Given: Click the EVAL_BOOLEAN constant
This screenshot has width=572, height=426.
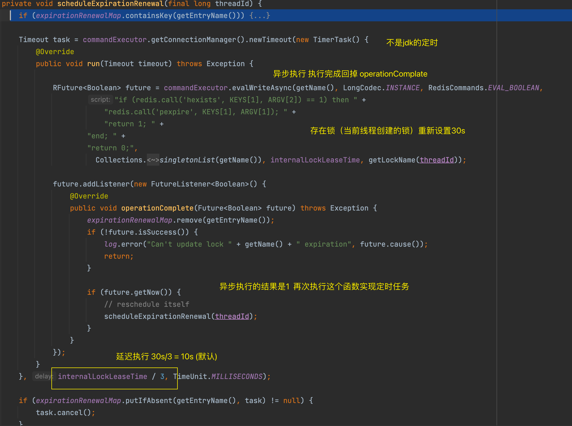Looking at the screenshot, I should tap(513, 88).
